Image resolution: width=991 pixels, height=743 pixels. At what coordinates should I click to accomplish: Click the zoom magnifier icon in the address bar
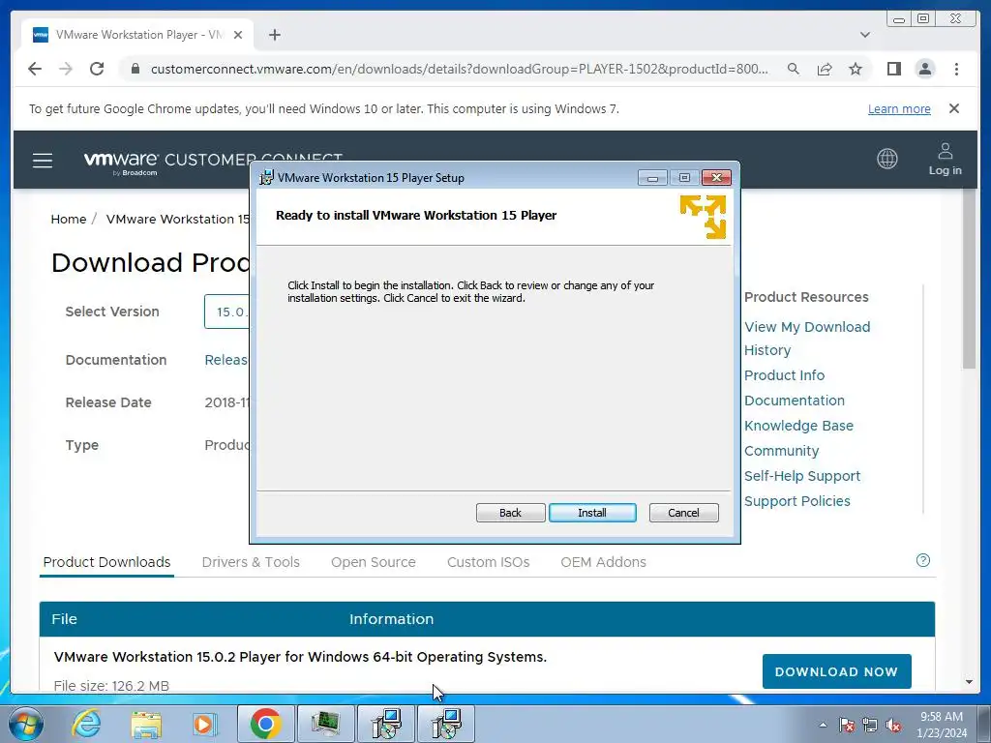click(794, 69)
